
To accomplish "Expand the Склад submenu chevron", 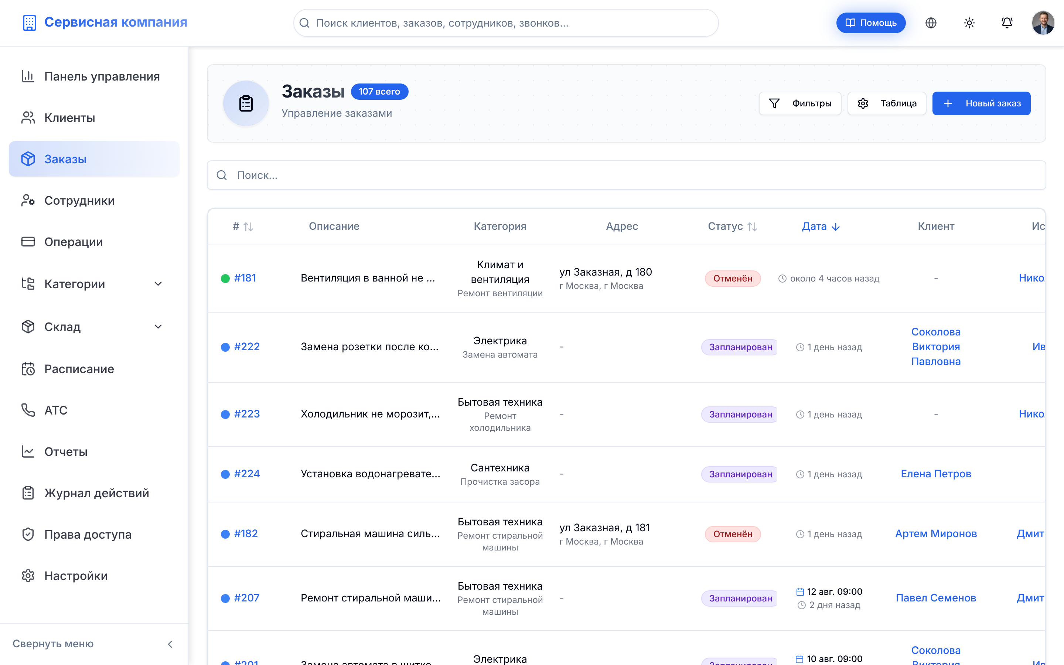I will click(x=158, y=326).
